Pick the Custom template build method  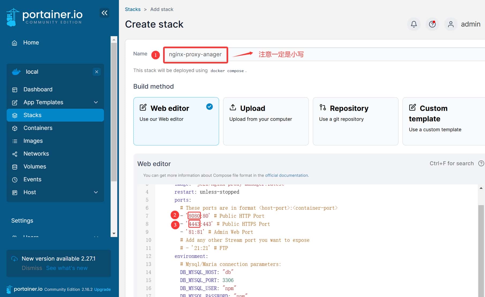(x=443, y=121)
